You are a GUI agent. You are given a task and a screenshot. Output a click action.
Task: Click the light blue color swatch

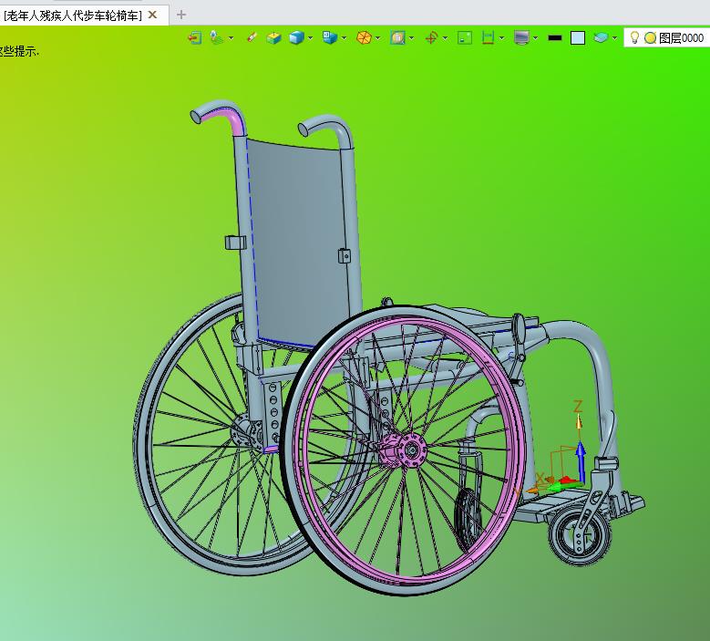(x=577, y=38)
